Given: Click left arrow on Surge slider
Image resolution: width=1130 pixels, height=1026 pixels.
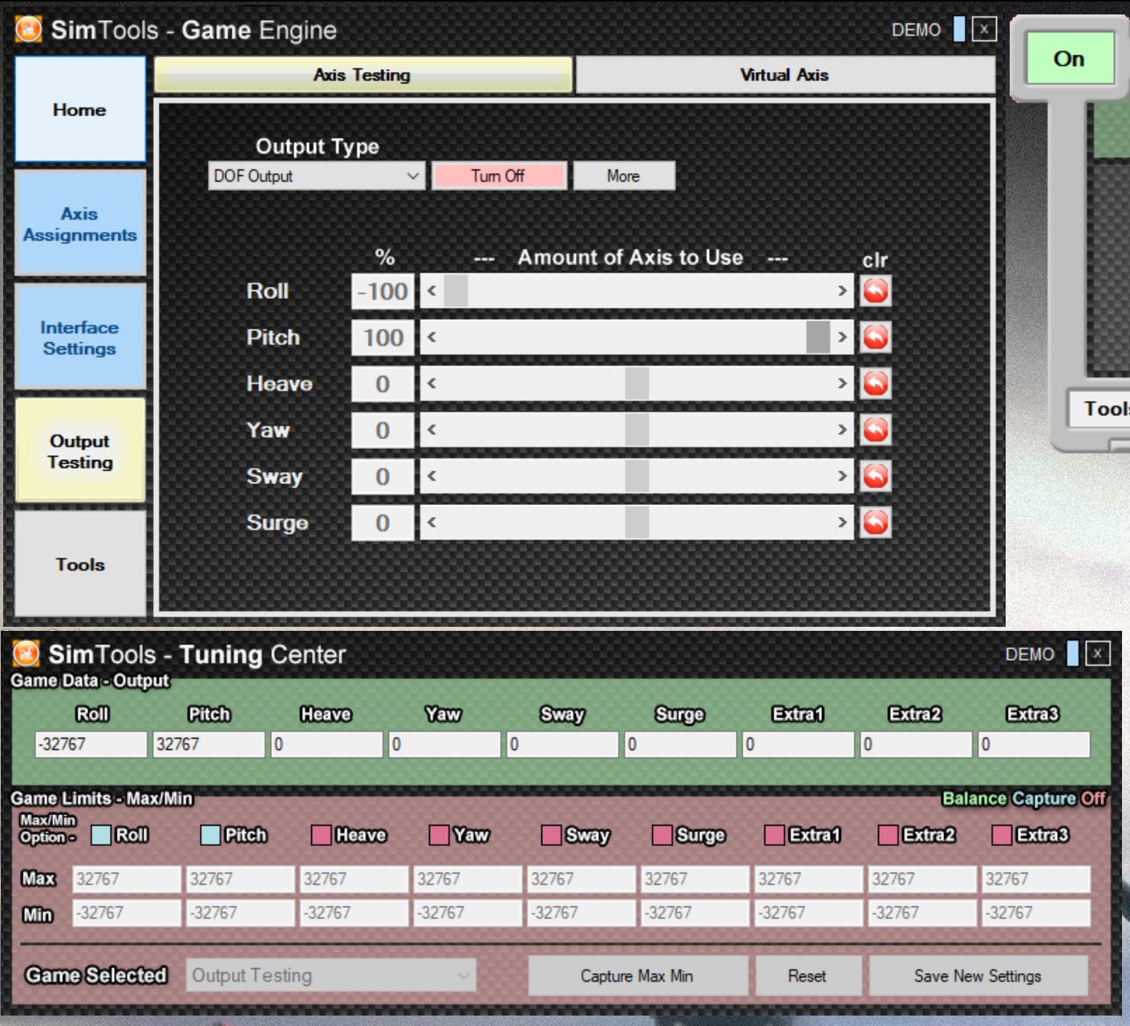Looking at the screenshot, I should click(x=431, y=523).
